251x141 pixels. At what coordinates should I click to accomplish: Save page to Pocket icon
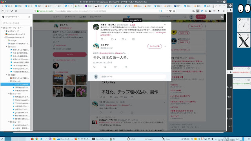pos(171,11)
